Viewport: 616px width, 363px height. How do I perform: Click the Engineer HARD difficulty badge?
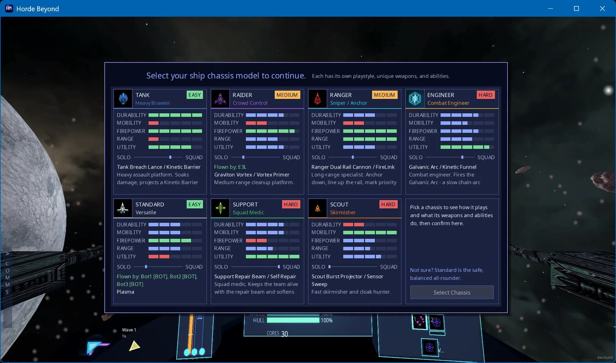pos(485,95)
